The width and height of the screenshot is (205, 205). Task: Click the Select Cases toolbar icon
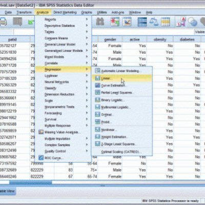(x=166, y=22)
